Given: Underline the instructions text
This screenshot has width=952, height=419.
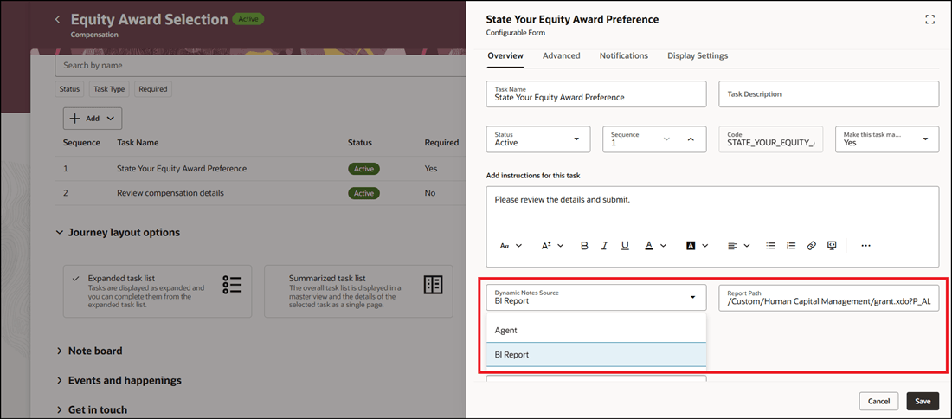Looking at the screenshot, I should 626,246.
